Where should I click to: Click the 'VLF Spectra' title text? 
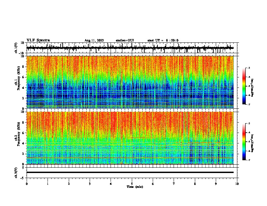coord(38,40)
